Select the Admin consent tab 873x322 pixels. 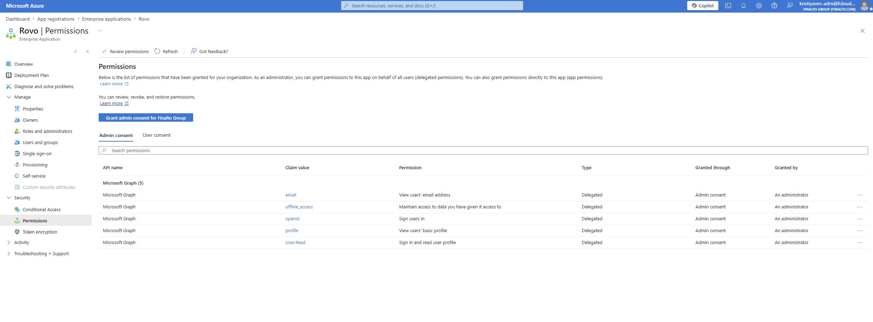[116, 135]
